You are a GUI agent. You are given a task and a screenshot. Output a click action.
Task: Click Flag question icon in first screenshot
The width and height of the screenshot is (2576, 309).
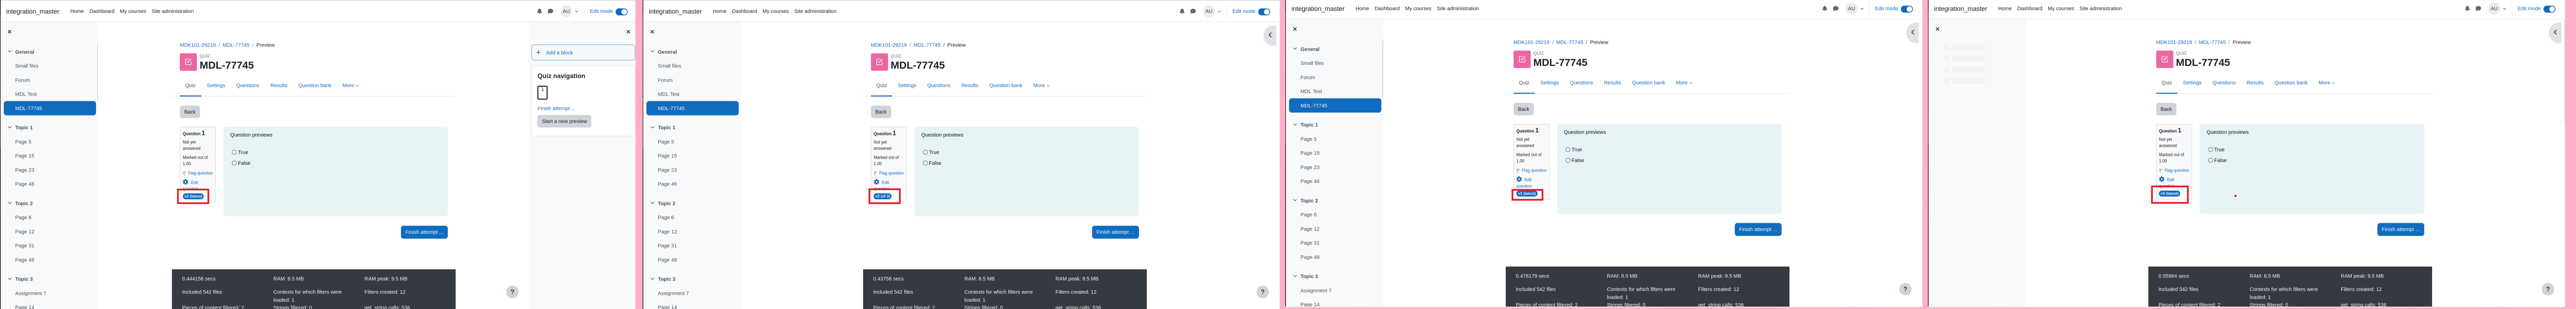[185, 173]
